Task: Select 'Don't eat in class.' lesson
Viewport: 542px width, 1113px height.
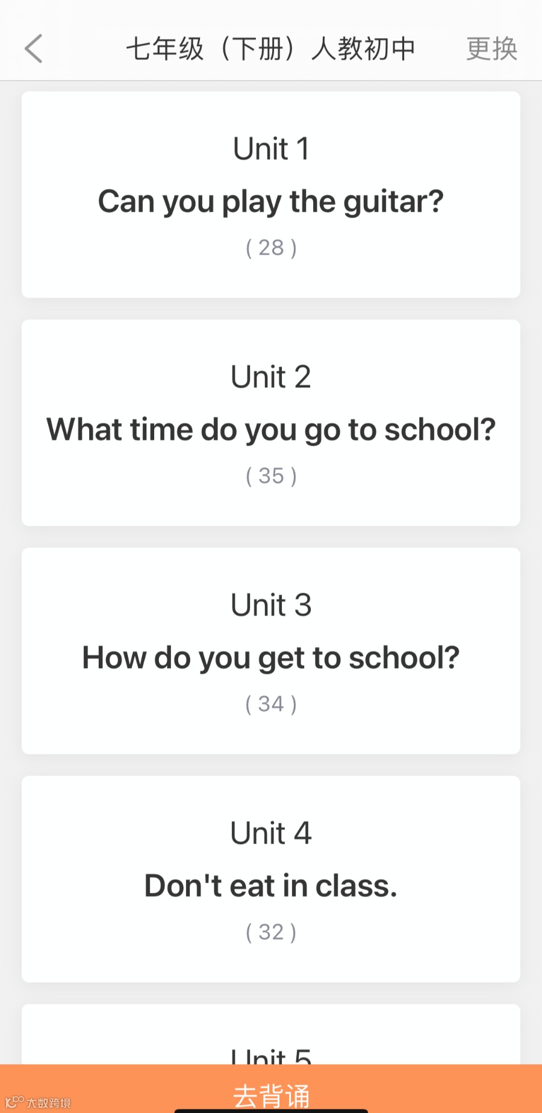Action: tap(271, 886)
